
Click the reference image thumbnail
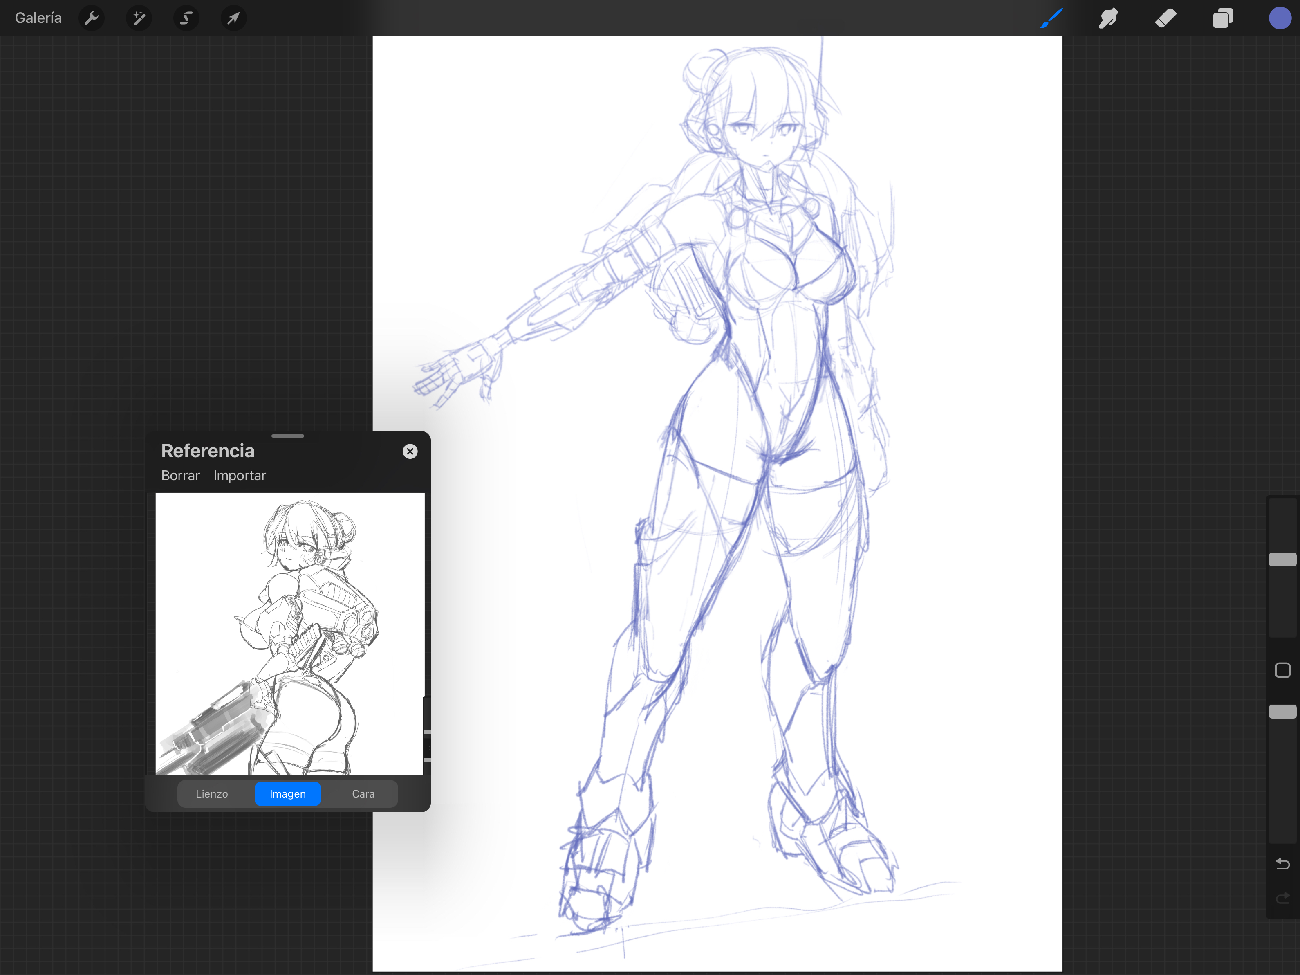click(290, 634)
